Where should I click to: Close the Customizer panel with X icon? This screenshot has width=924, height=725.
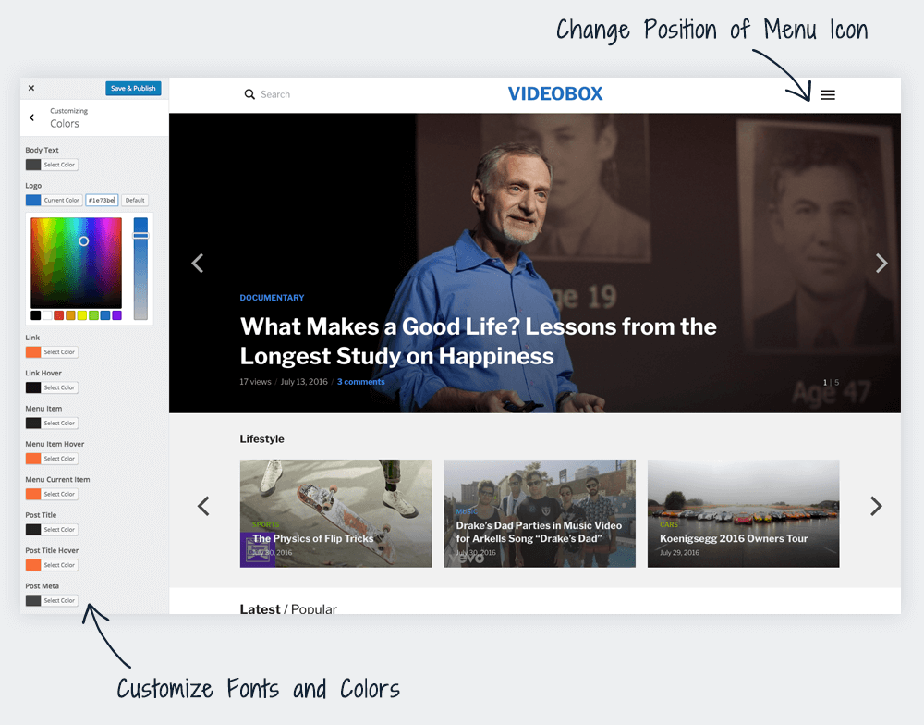pyautogui.click(x=31, y=89)
